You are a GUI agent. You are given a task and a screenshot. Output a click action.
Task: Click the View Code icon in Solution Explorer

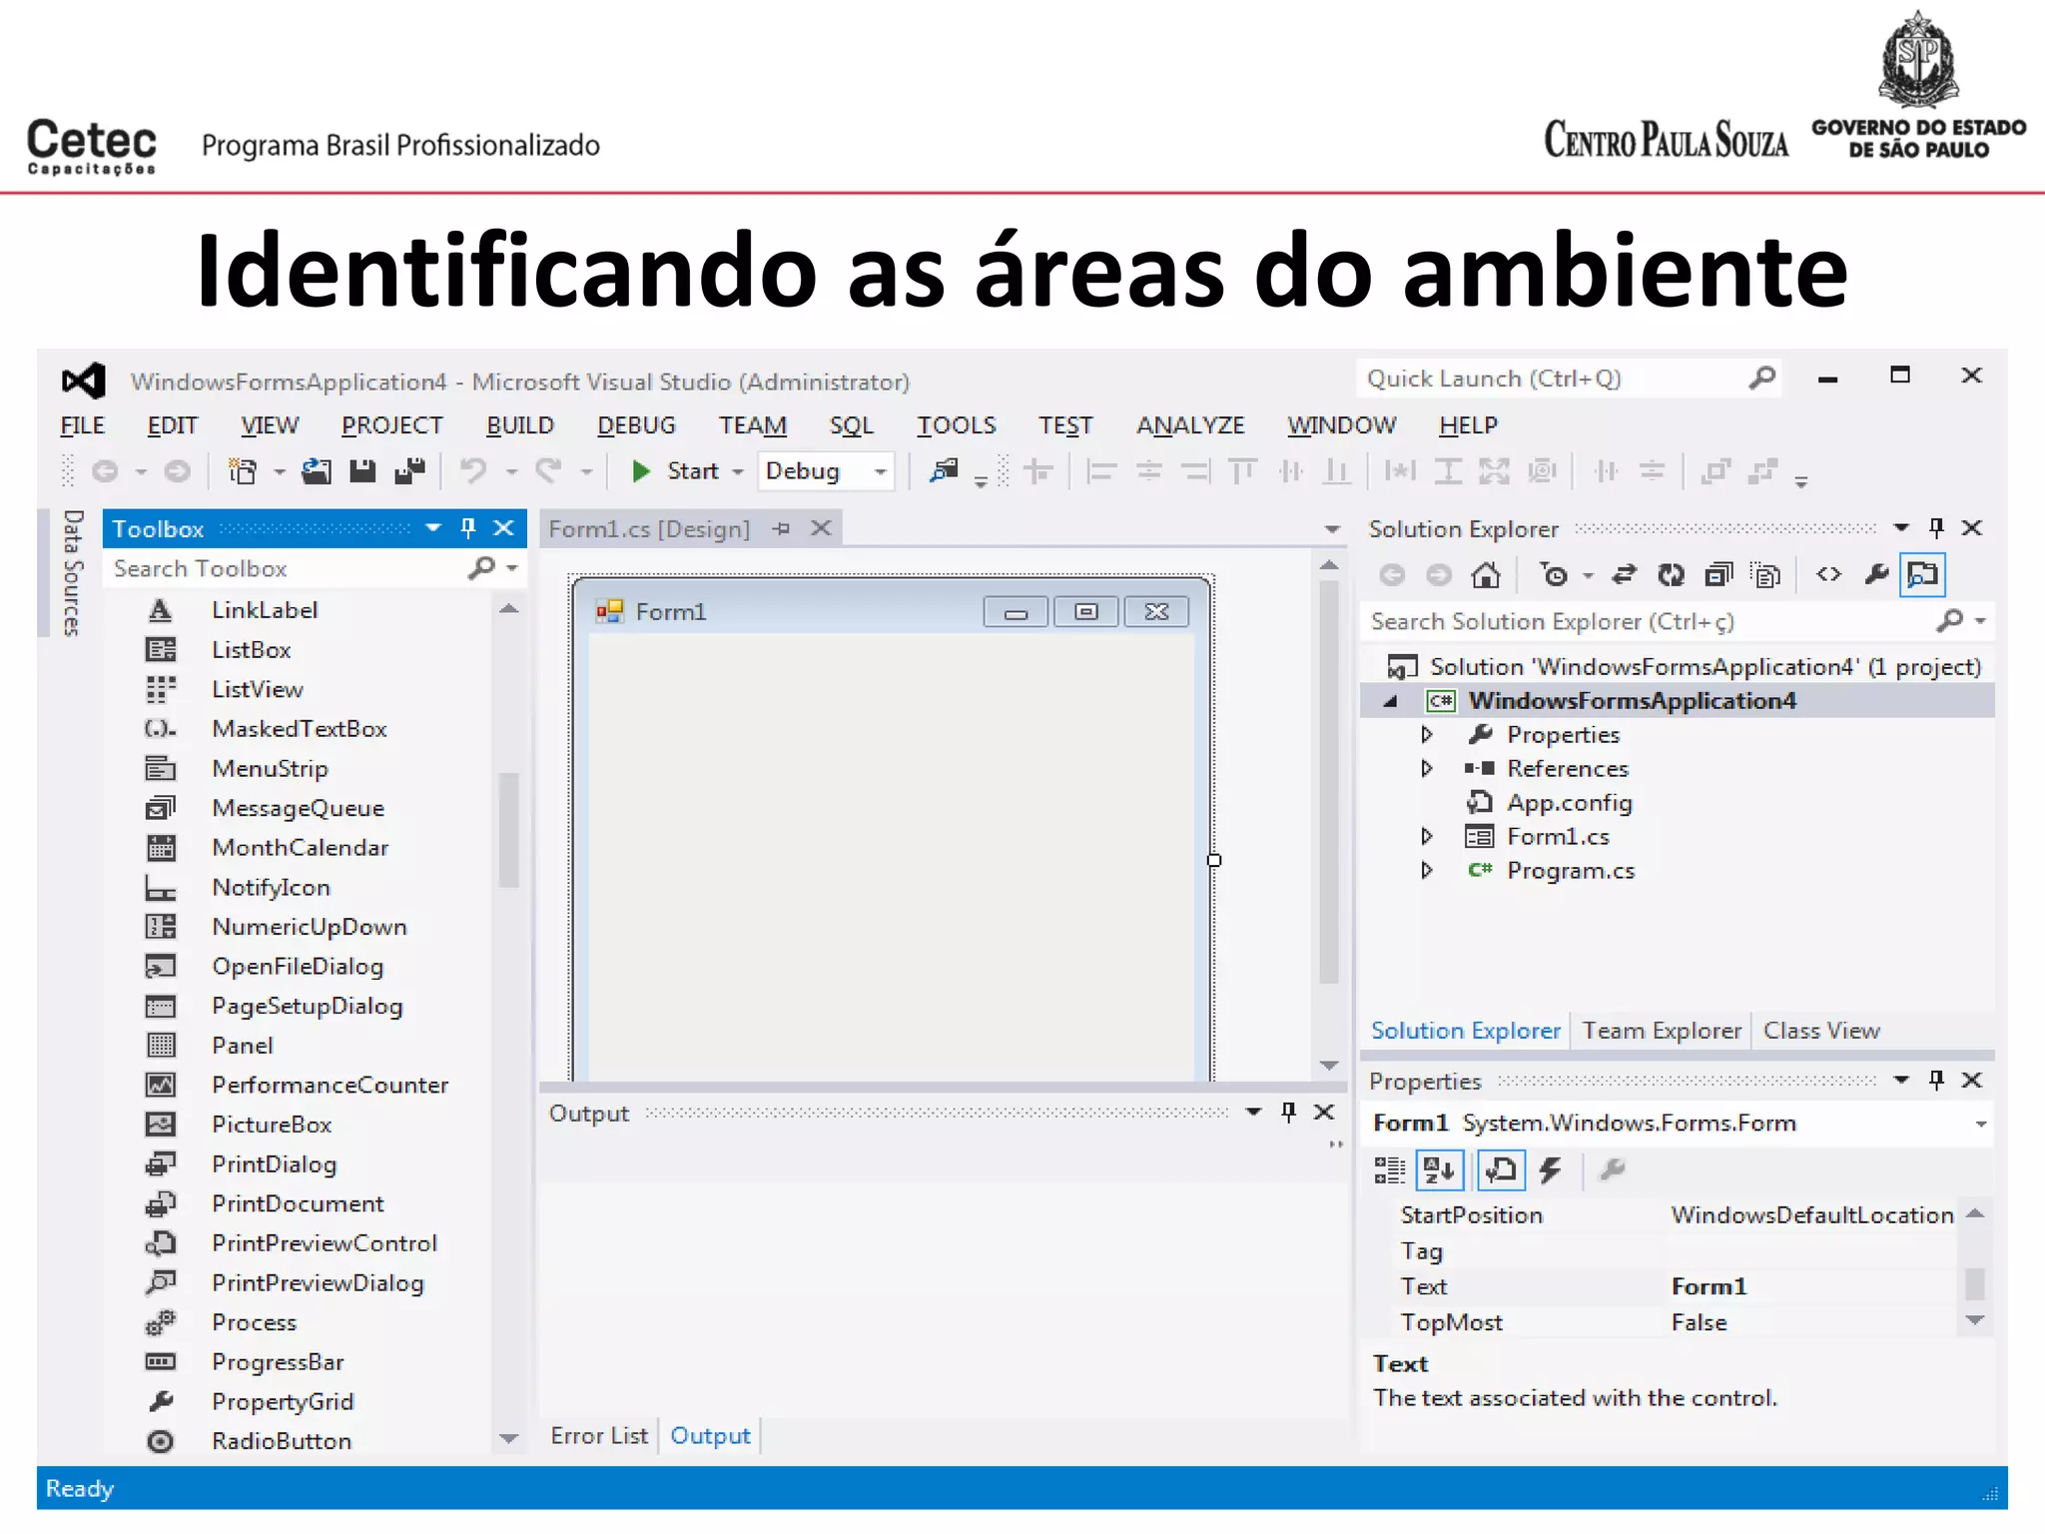click(1828, 574)
